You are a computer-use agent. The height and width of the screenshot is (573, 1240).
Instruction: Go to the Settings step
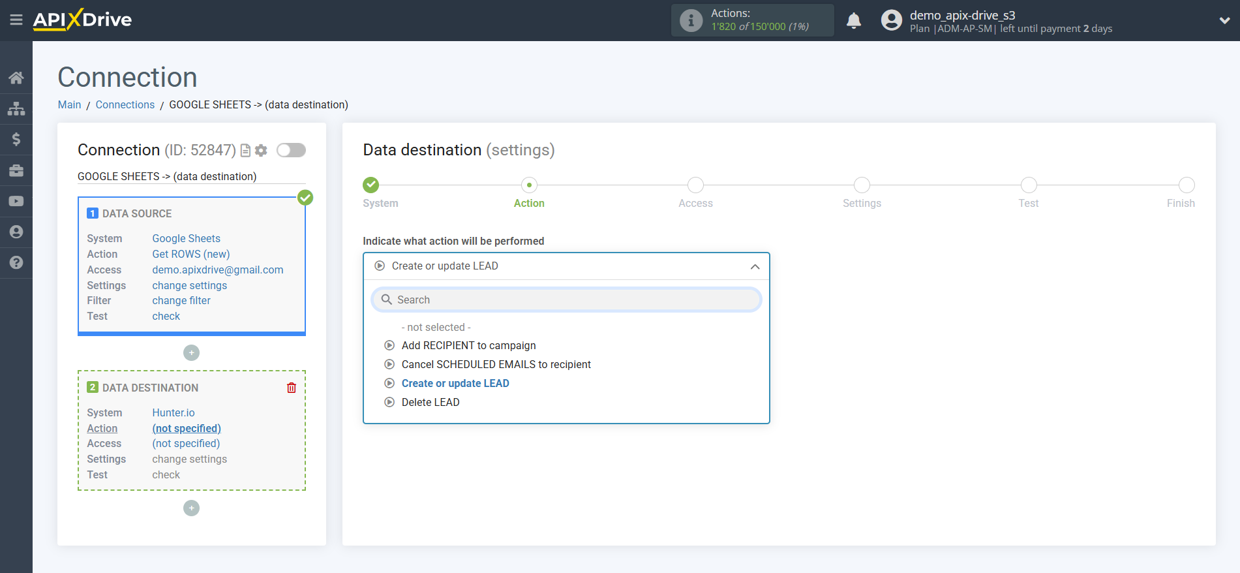coord(862,185)
